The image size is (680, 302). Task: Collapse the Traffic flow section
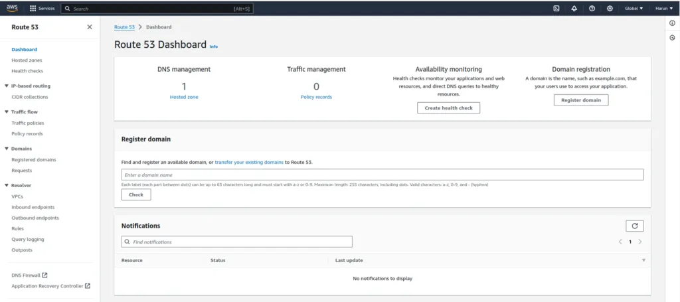click(7, 112)
